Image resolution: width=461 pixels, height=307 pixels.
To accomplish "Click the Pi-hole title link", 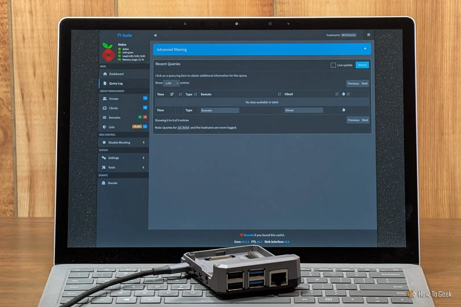I will pos(125,35).
